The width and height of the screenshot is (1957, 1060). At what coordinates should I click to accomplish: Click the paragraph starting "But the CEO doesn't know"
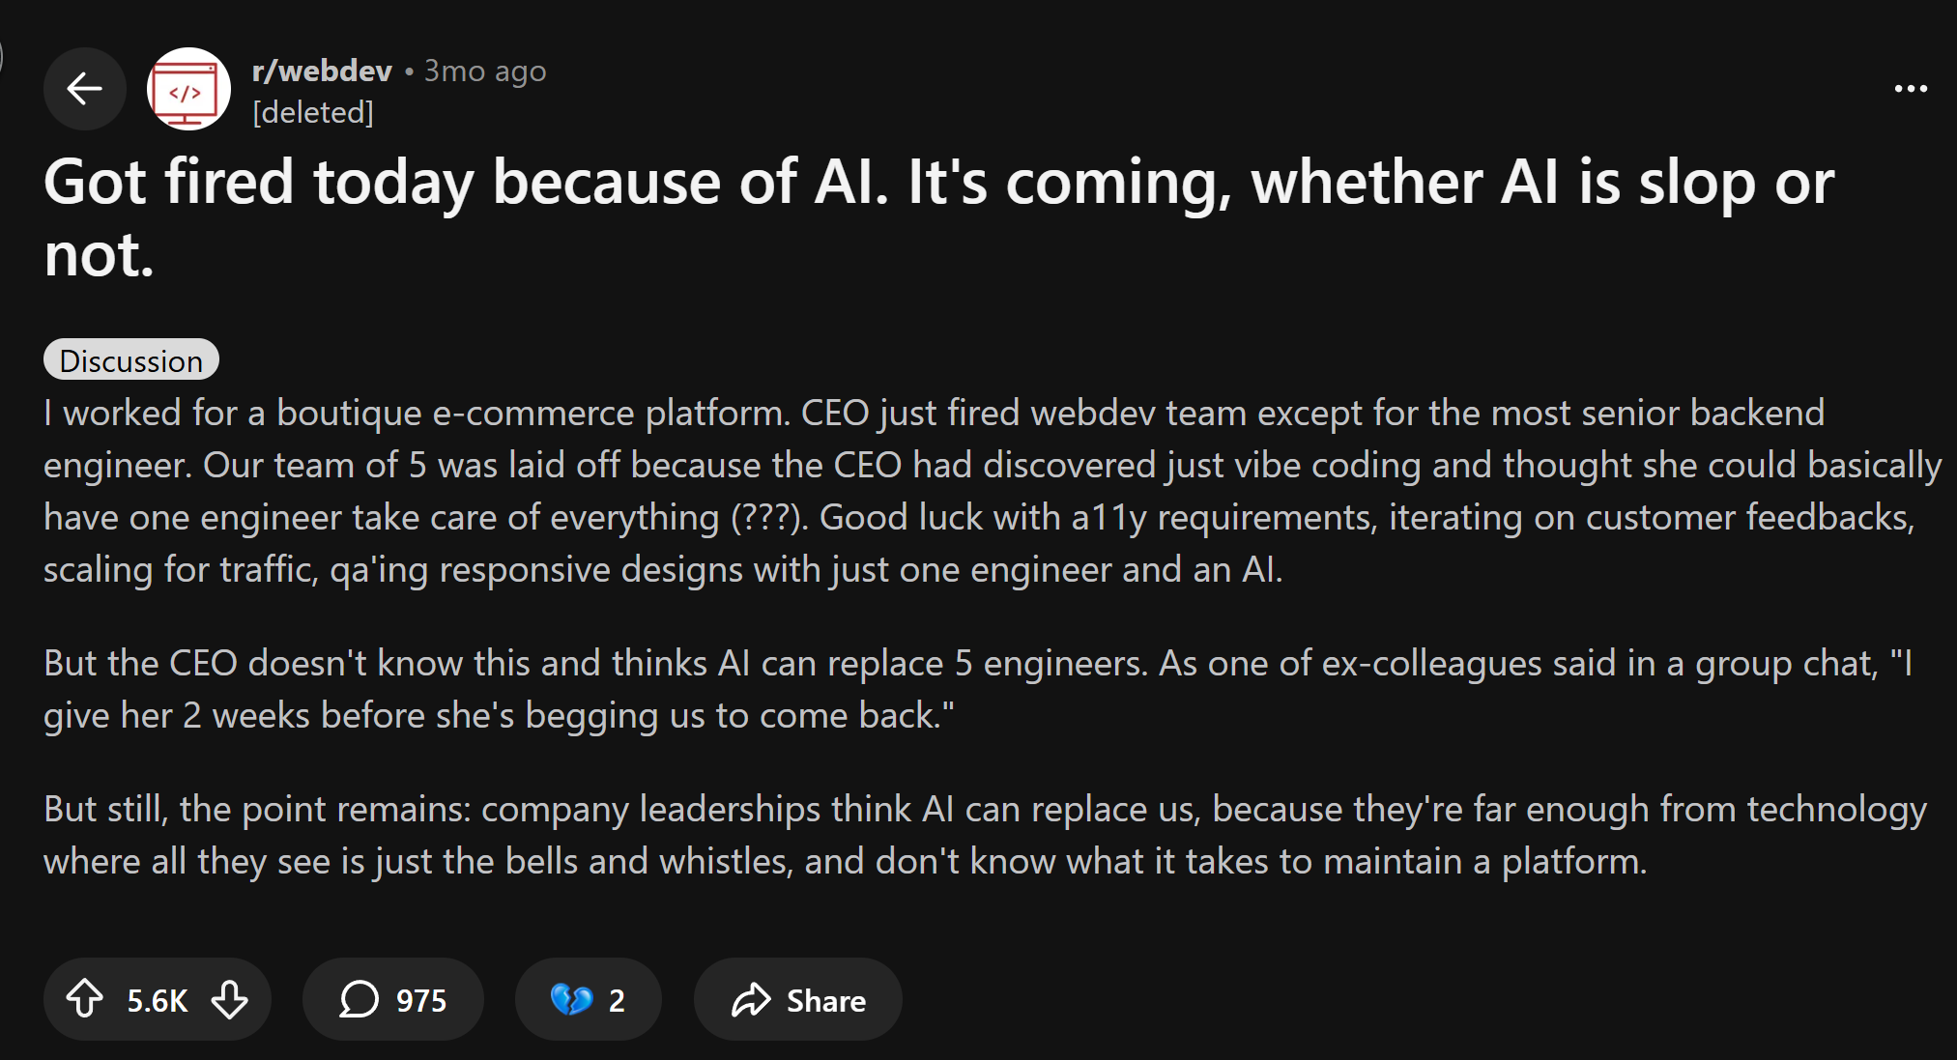966,689
